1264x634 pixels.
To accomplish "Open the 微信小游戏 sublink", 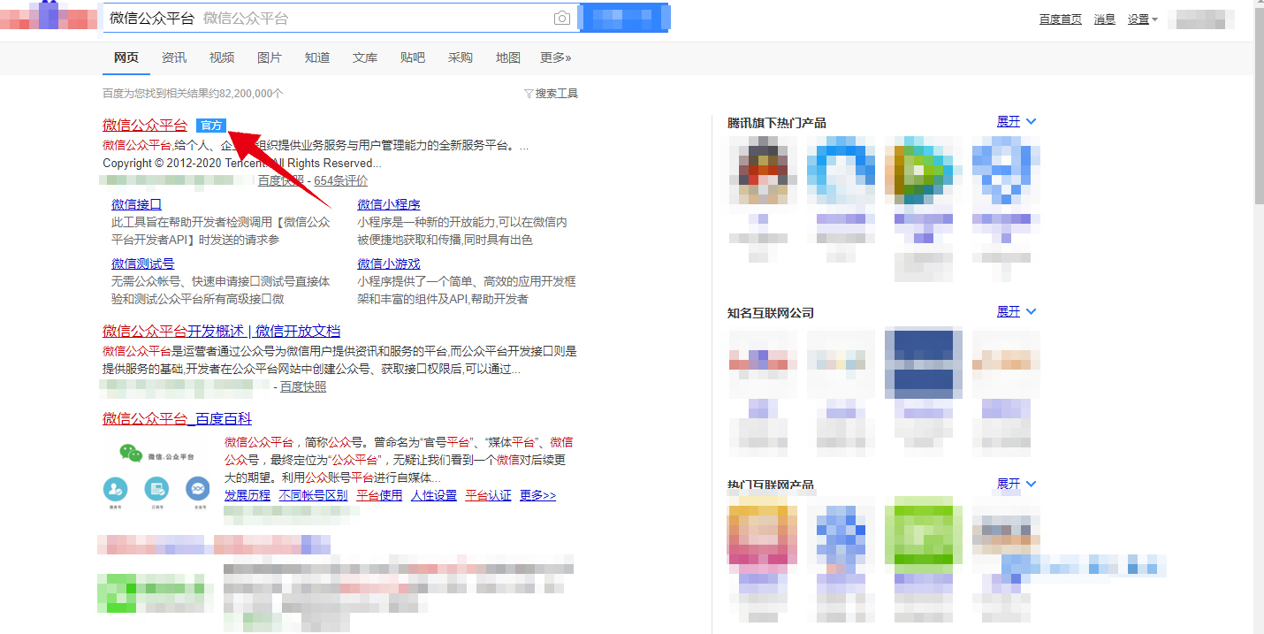I will click(389, 264).
